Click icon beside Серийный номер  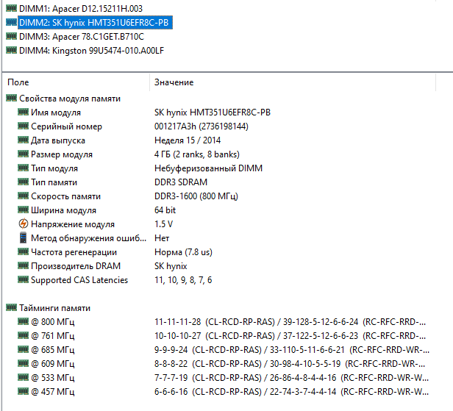coord(23,126)
